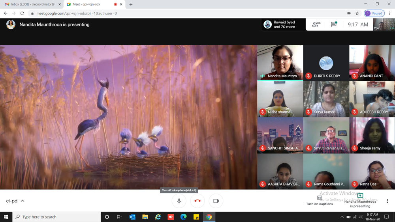Open the red app in taskbar
The height and width of the screenshot is (222, 395).
(x=171, y=217)
